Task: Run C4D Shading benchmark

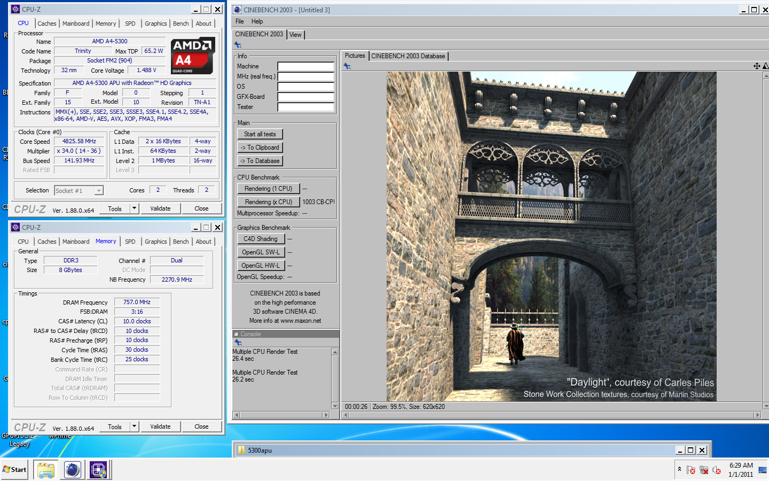Action: click(x=261, y=239)
